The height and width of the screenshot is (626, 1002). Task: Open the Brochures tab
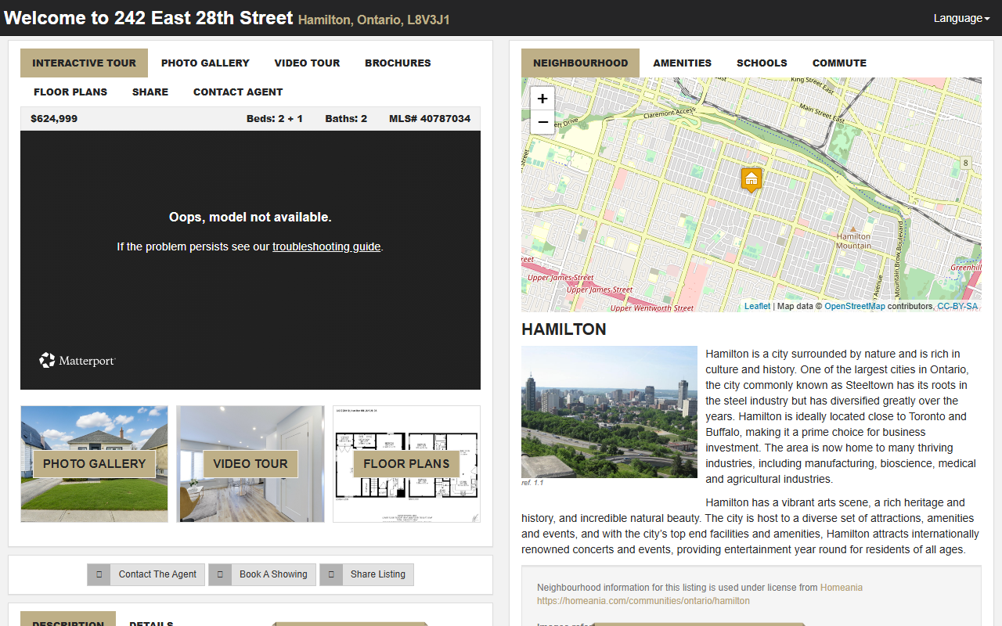coord(398,63)
